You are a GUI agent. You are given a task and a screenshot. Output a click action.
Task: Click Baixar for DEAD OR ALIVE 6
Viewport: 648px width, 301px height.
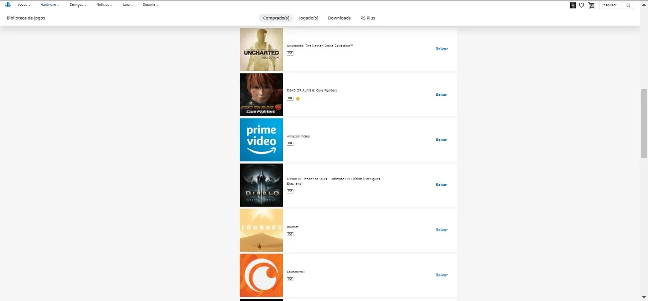441,94
